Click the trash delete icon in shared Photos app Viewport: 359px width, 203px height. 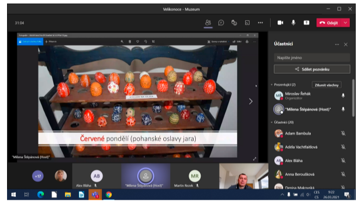130,42
